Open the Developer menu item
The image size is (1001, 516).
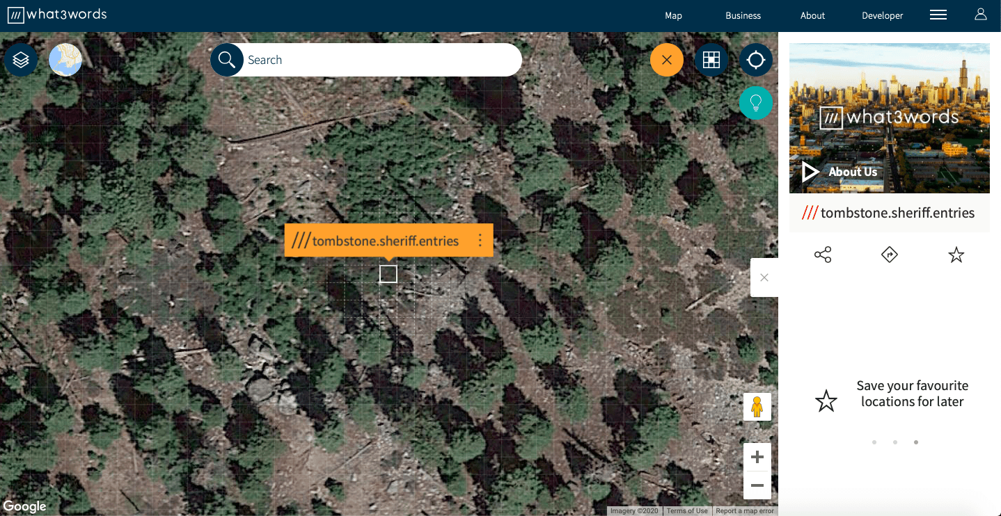(x=882, y=15)
